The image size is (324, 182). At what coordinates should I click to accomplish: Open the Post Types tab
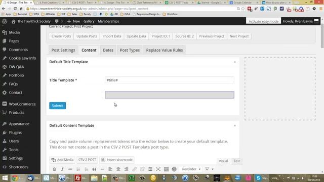(130, 50)
